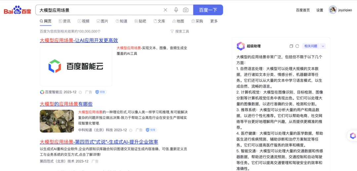Click the Baidu logo
Viewport: 357px width, 171px height.
point(18,10)
